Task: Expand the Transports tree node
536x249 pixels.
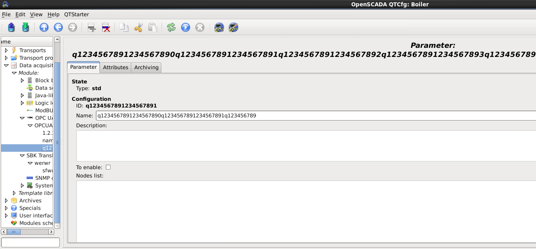Action: (x=6, y=50)
